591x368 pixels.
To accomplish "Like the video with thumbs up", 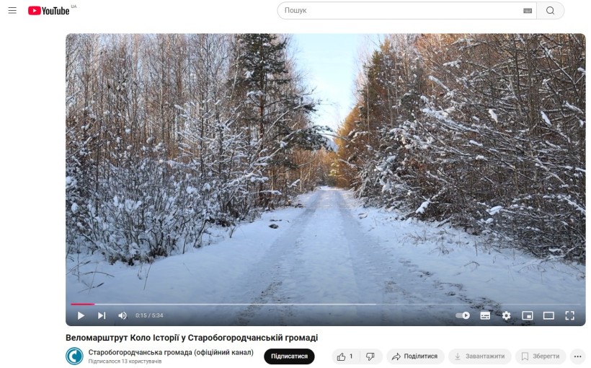I will click(346, 356).
